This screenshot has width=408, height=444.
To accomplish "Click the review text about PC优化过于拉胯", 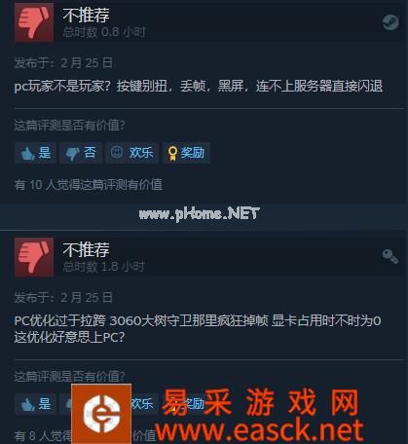I will (198, 329).
